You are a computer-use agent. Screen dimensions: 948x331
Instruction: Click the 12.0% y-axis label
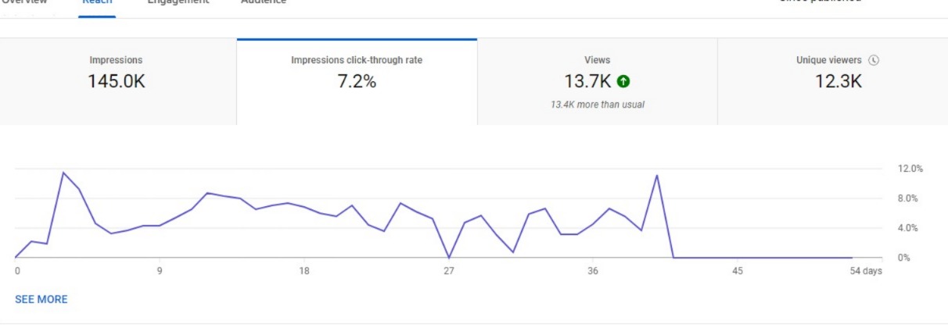coord(909,169)
